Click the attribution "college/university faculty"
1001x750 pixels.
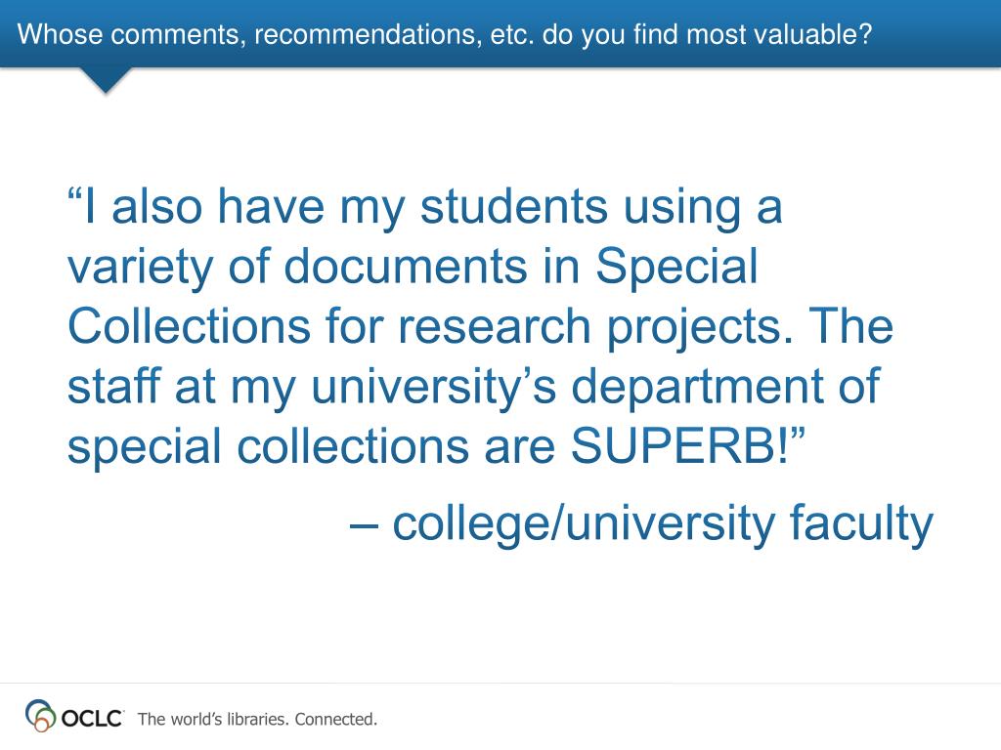point(663,524)
